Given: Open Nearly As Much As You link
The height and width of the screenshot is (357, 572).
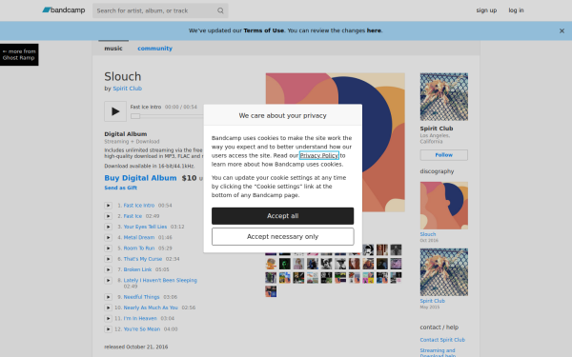Looking at the screenshot, I should pos(151,307).
